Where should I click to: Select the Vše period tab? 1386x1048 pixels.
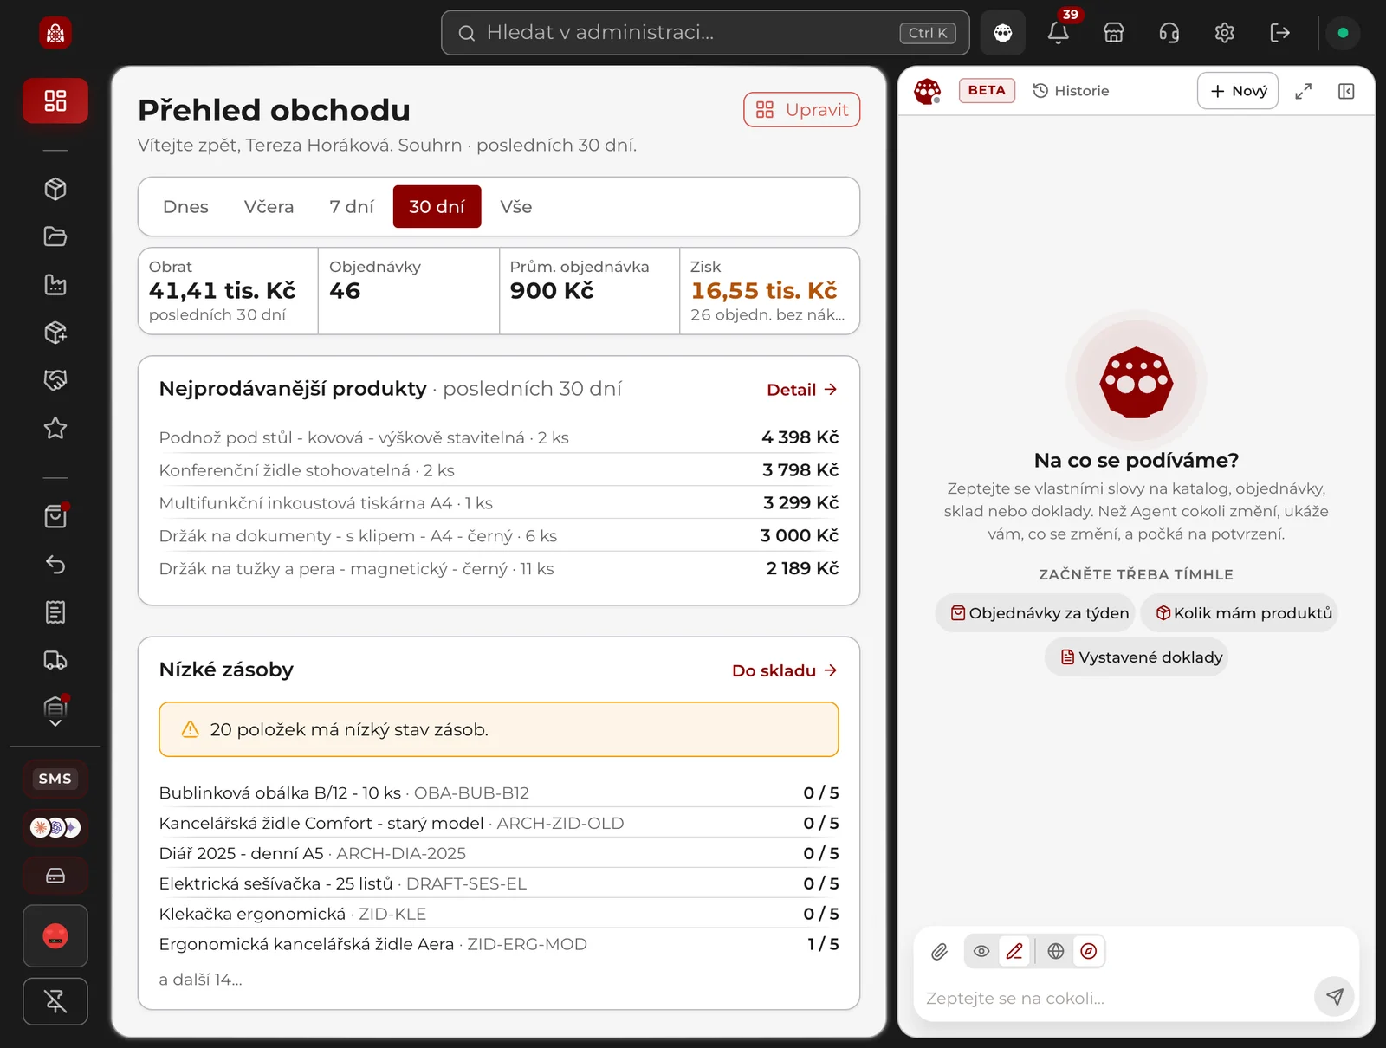coord(516,207)
